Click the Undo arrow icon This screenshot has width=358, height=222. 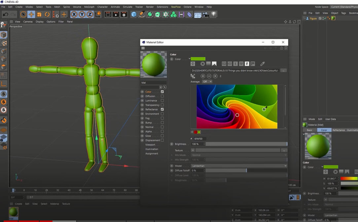pyautogui.click(x=6, y=15)
